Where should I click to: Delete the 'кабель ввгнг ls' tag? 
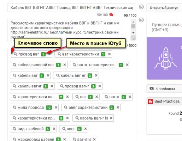pos(111,118)
